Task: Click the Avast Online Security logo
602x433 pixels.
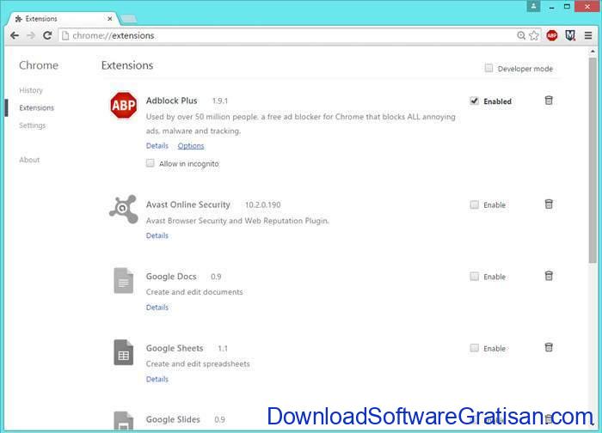Action: click(123, 209)
